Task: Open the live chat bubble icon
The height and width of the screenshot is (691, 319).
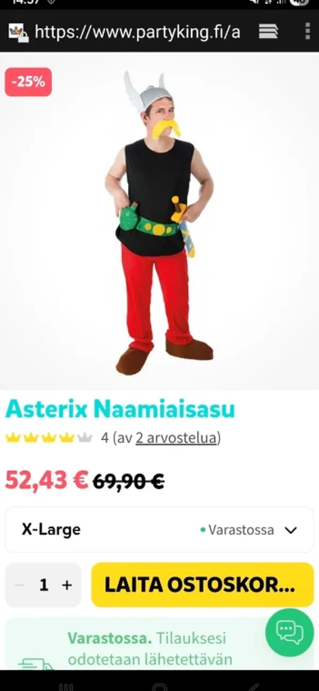Action: coord(290,633)
